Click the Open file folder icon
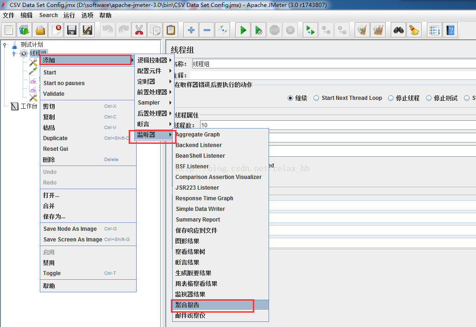Viewport: 476px width, 327px height. click(x=40, y=30)
